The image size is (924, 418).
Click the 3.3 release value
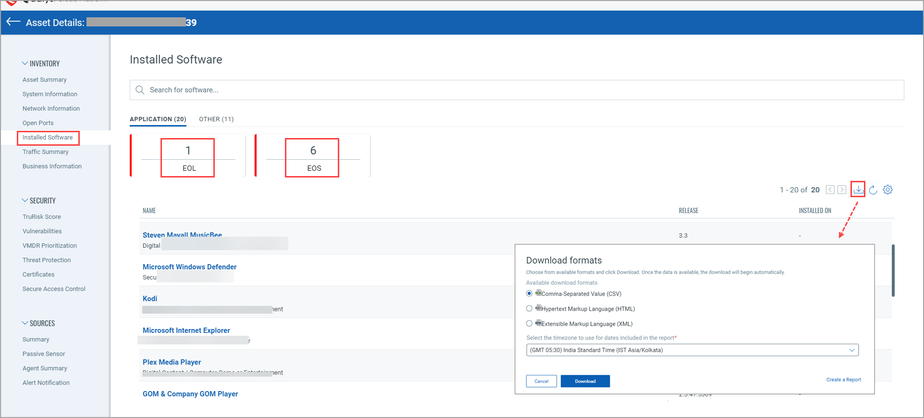683,236
